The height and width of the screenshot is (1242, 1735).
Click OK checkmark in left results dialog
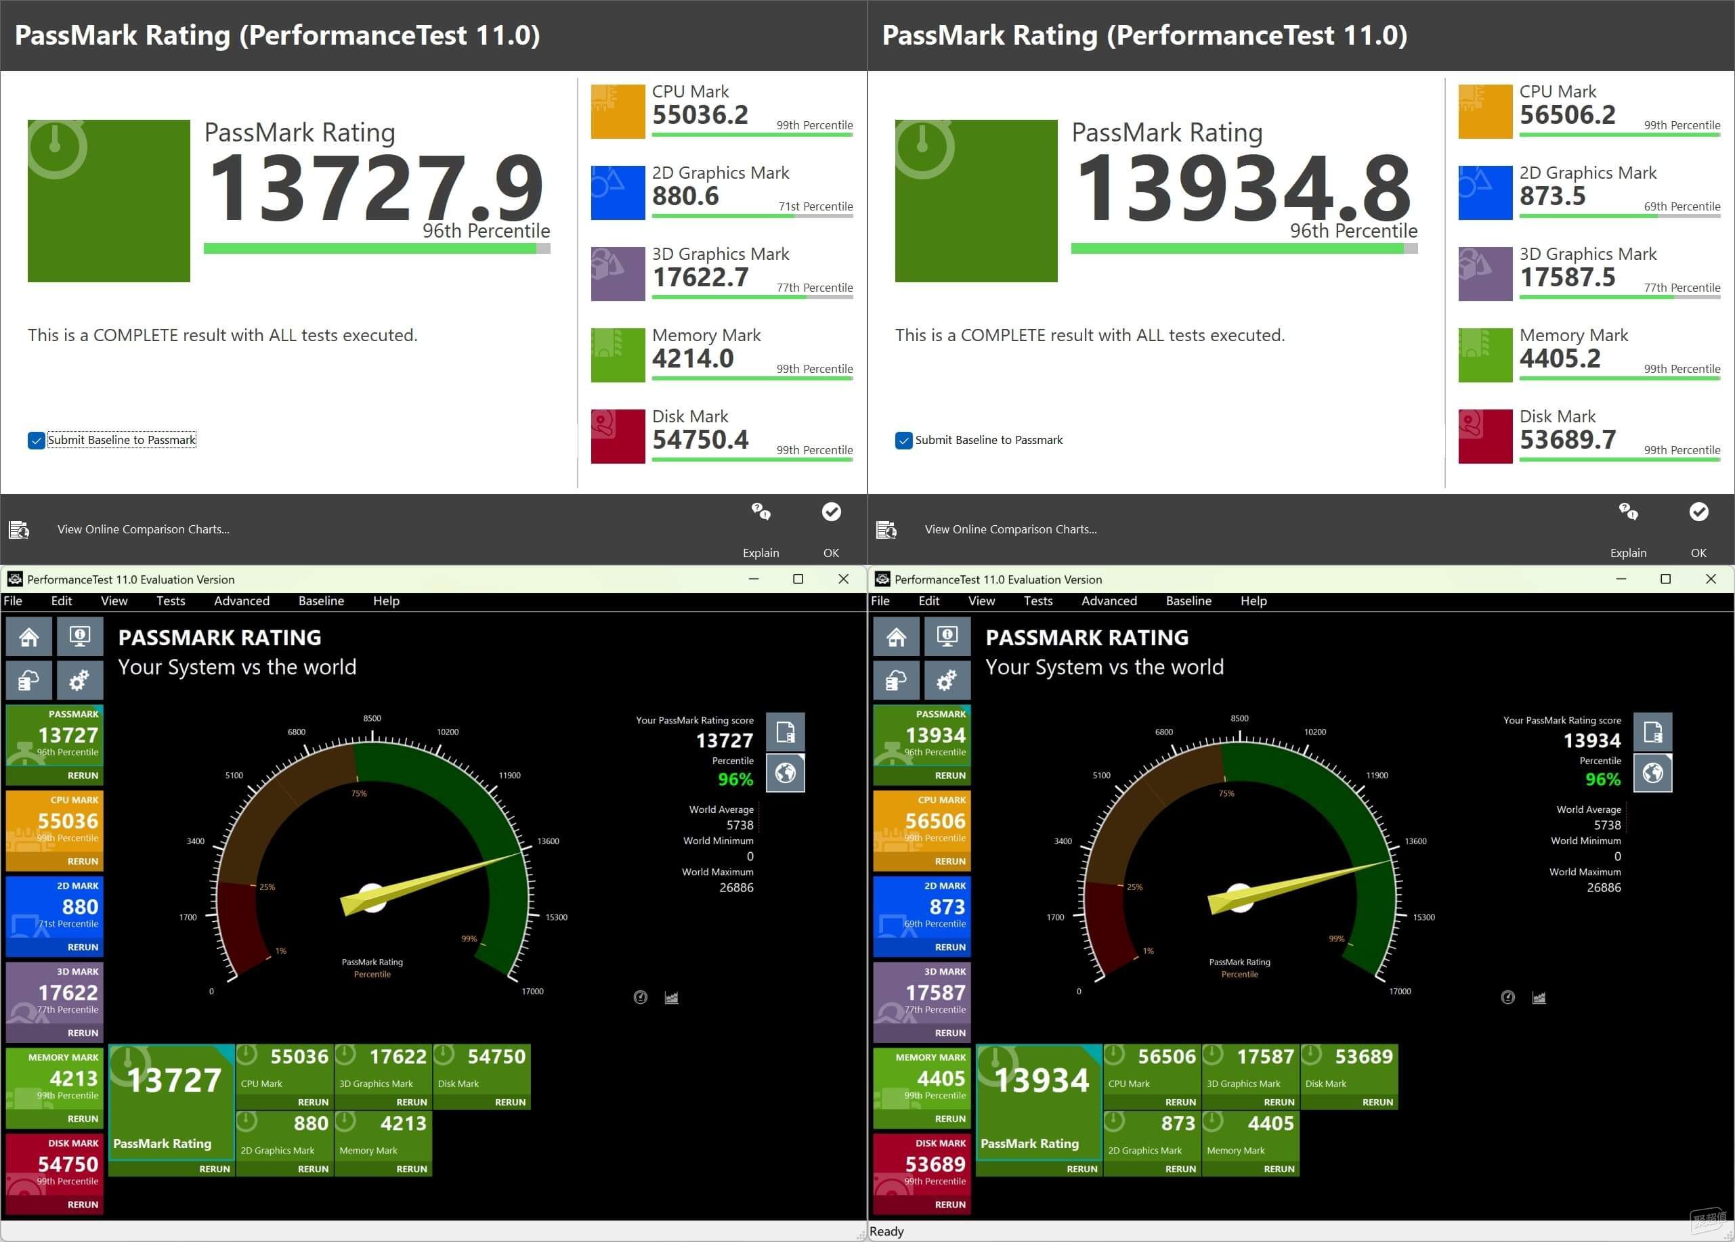832,512
